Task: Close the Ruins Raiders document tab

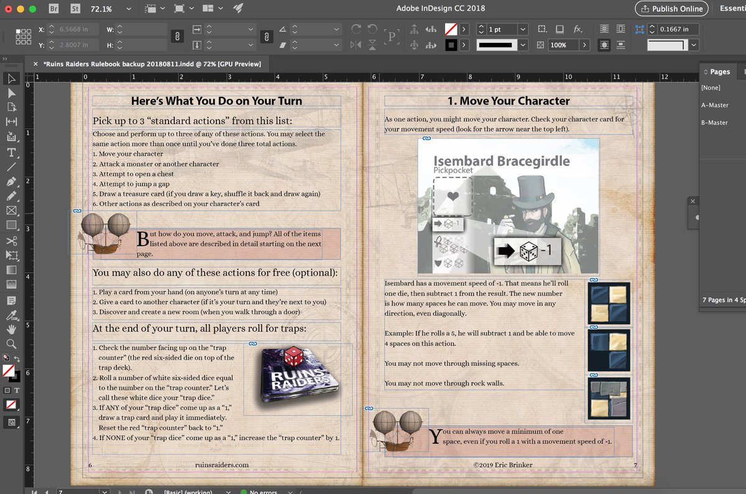Action: point(35,64)
